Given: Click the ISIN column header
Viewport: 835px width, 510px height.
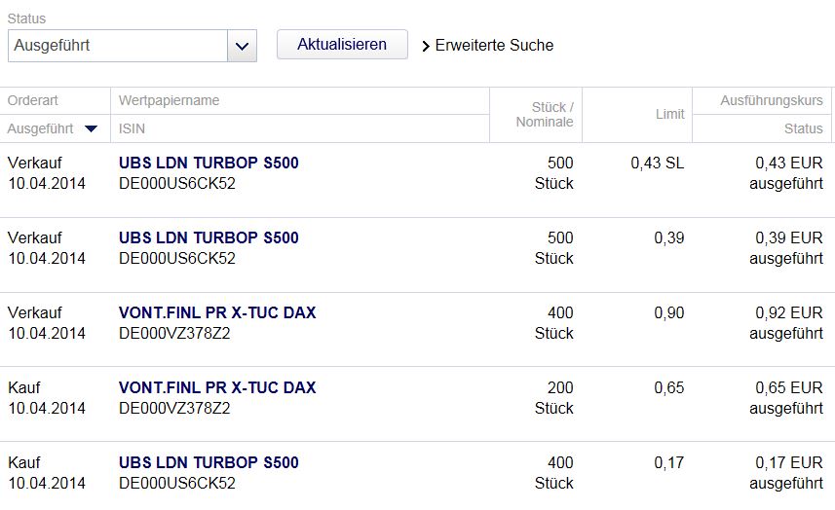Looking at the screenshot, I should pyautogui.click(x=133, y=128).
